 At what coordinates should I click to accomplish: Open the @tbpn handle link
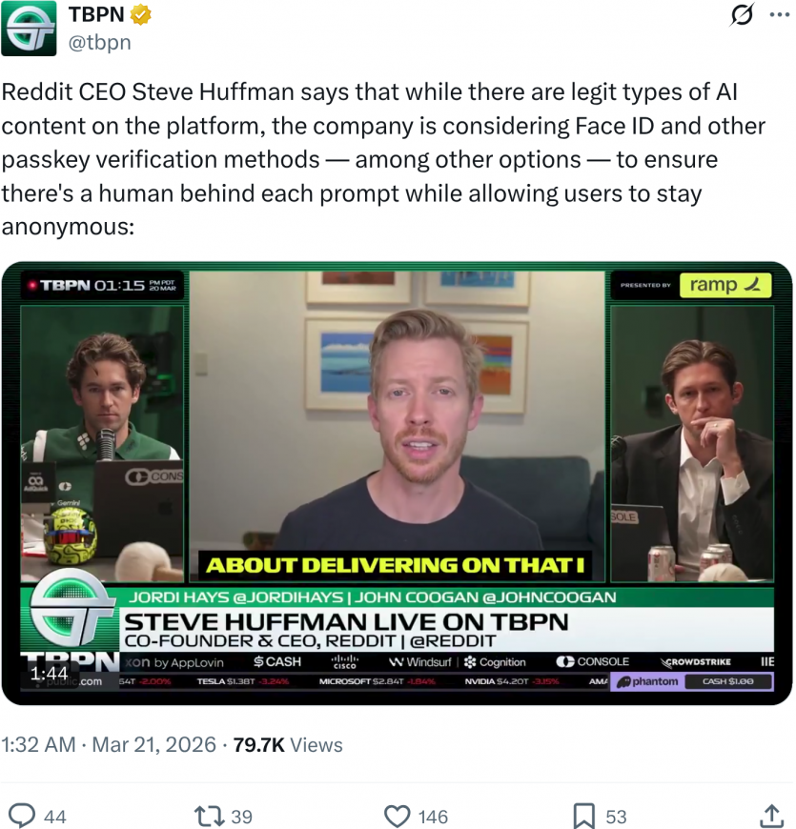coord(100,42)
